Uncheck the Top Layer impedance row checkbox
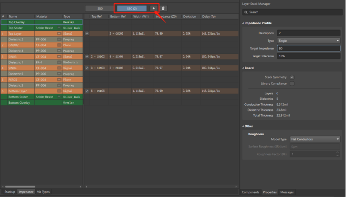This screenshot has height=197, width=346. click(86, 34)
